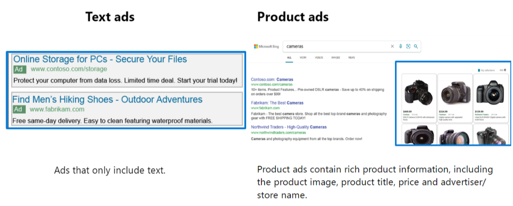Image resolution: width=513 pixels, height=206 pixels.
Task: Open Online Storage for PCs ad link
Action: tap(100, 59)
